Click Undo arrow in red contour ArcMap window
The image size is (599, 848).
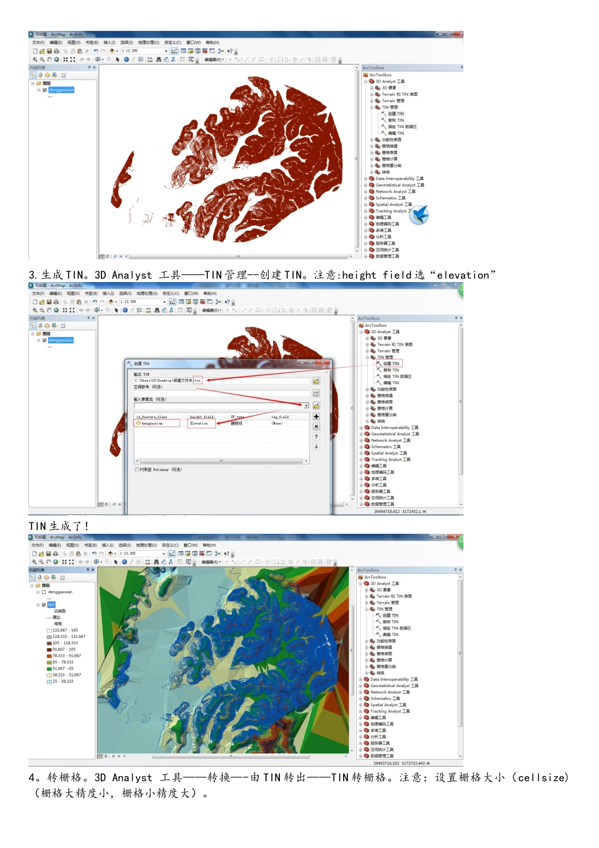pyautogui.click(x=96, y=51)
